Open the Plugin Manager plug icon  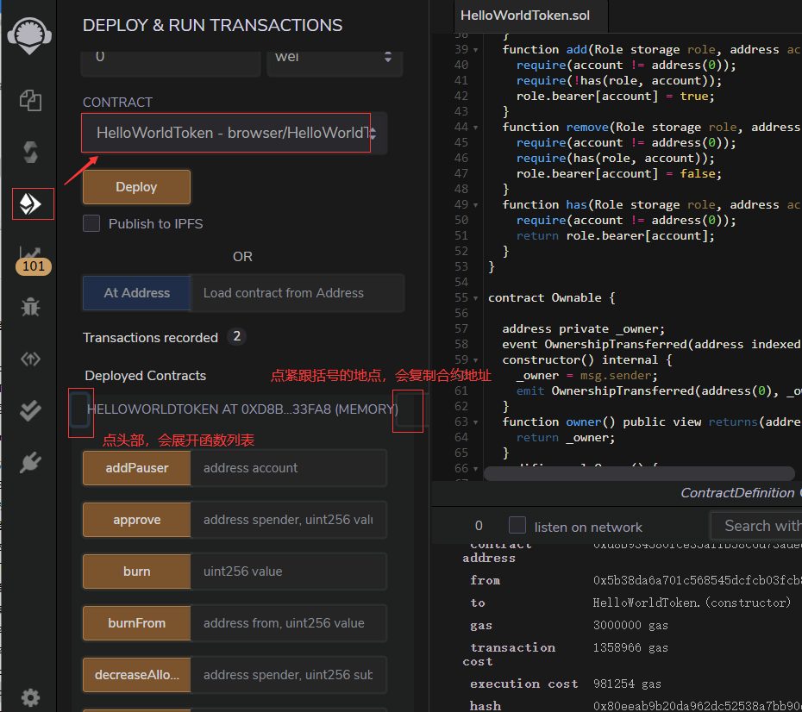pyautogui.click(x=30, y=463)
